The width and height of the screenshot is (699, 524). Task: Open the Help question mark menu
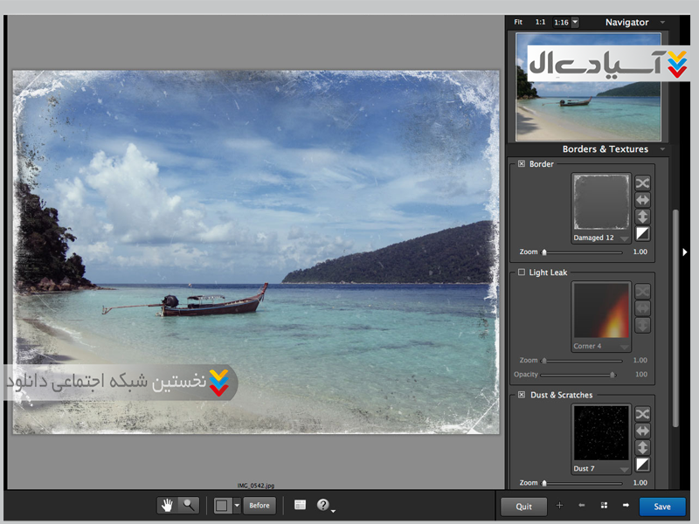pos(323,505)
